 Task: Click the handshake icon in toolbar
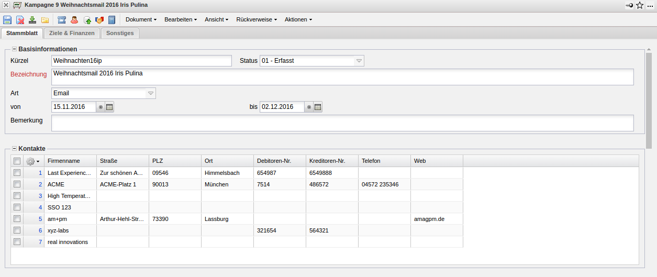point(99,20)
